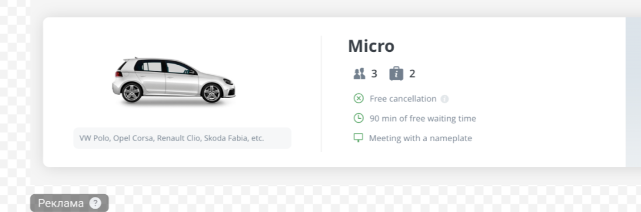
Task: Click the silver hatchback car image
Action: click(x=175, y=80)
